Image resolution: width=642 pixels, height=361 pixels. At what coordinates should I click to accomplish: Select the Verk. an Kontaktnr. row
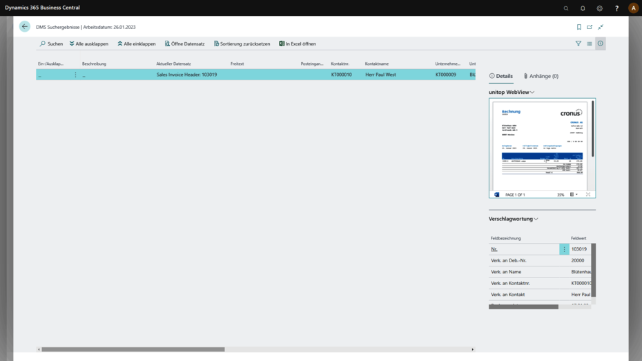coord(540,284)
